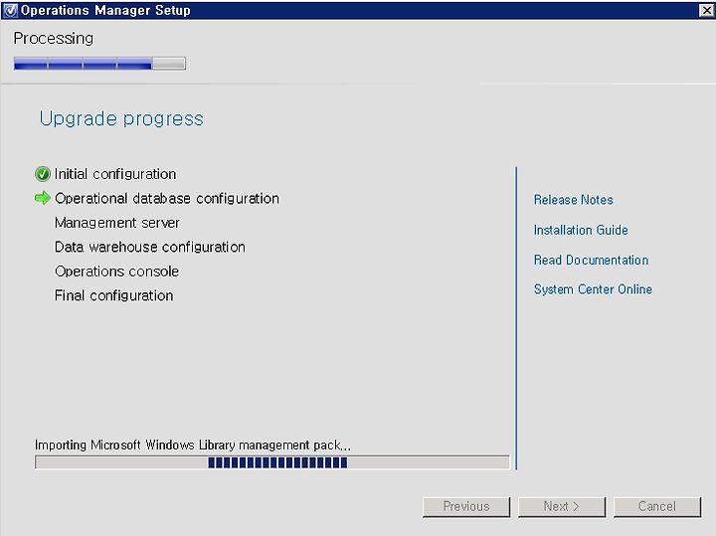Click the Next button

pos(562,507)
